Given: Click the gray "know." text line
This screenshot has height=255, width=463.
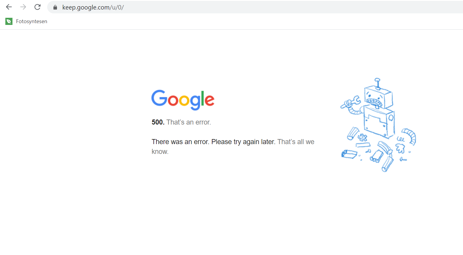Looking at the screenshot, I should [x=160, y=152].
